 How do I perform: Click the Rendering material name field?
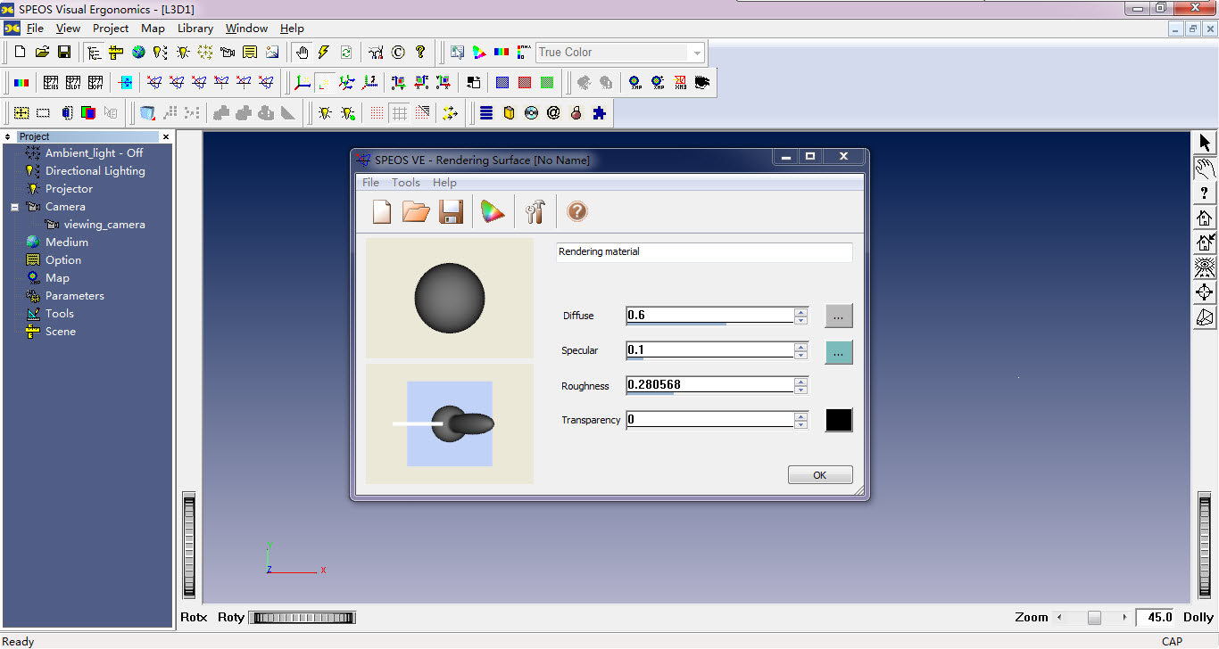point(704,252)
